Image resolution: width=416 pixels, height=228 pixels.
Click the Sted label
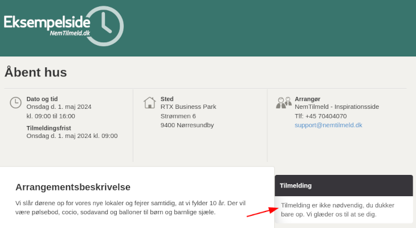[x=167, y=99]
